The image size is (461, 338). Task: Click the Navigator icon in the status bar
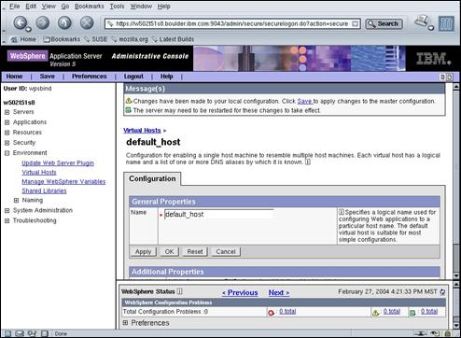(7, 333)
